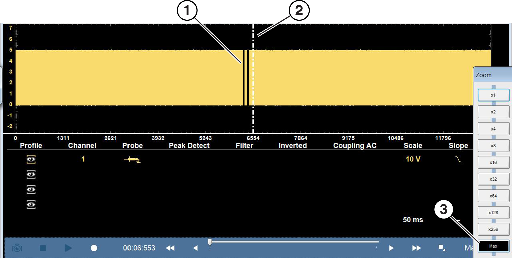Click the expand view icon in playback bar

pyautogui.click(x=442, y=248)
